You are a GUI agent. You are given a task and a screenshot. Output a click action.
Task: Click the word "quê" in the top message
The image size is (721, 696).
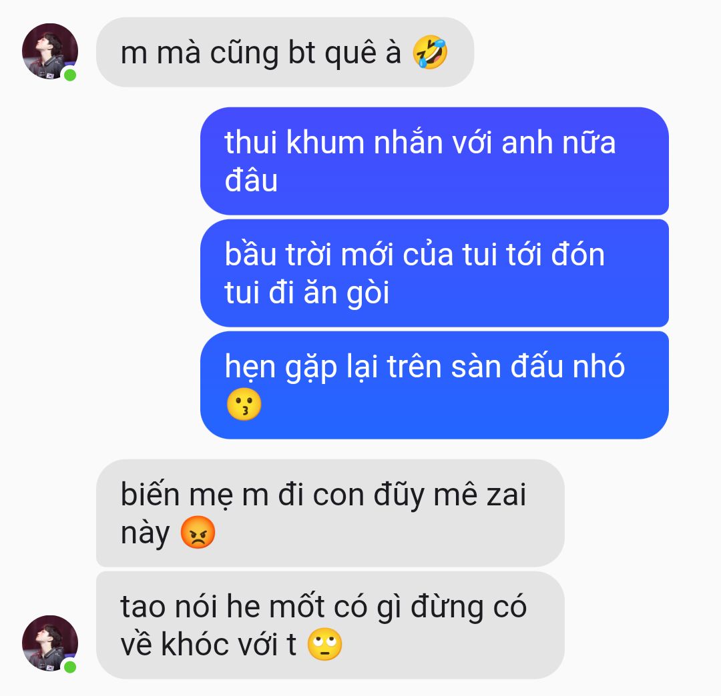coord(351,54)
